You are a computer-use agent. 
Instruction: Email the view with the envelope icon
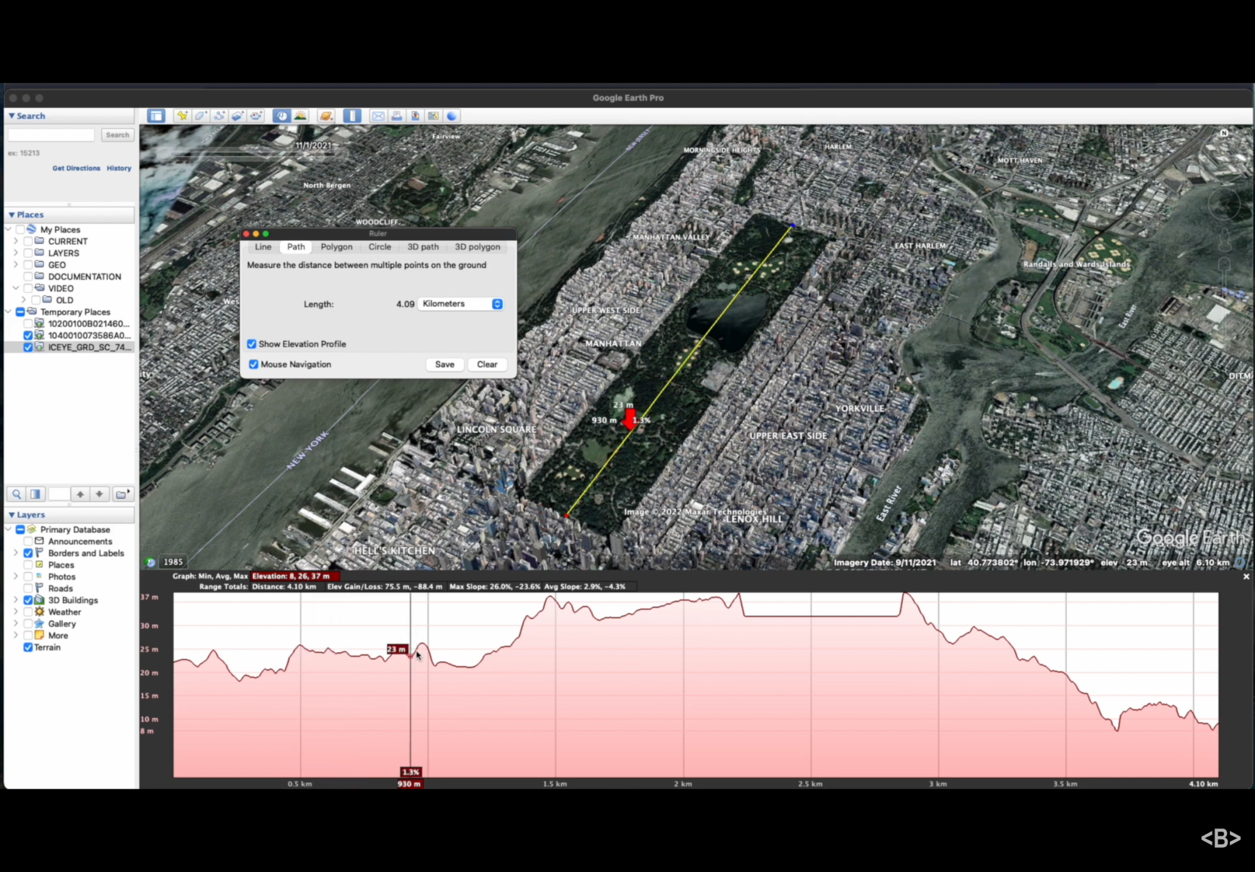(x=378, y=116)
